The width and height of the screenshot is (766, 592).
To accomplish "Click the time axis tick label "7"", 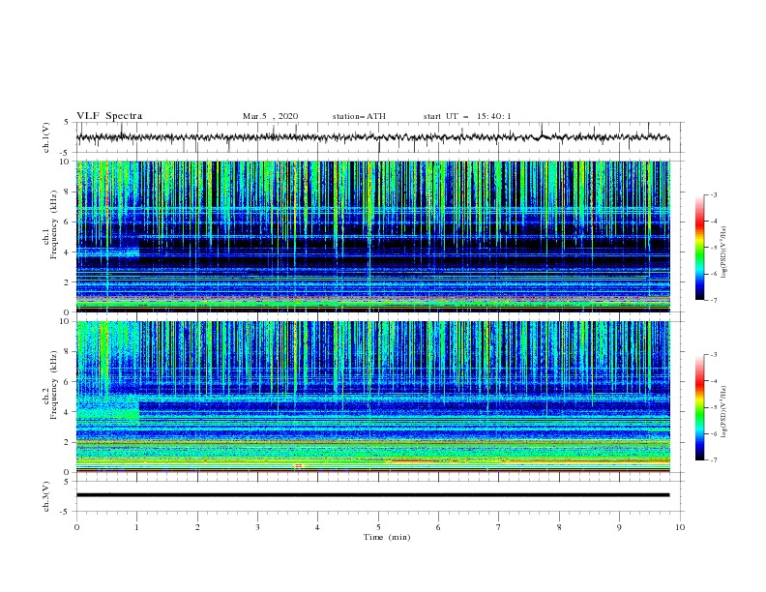I will 499,527.
